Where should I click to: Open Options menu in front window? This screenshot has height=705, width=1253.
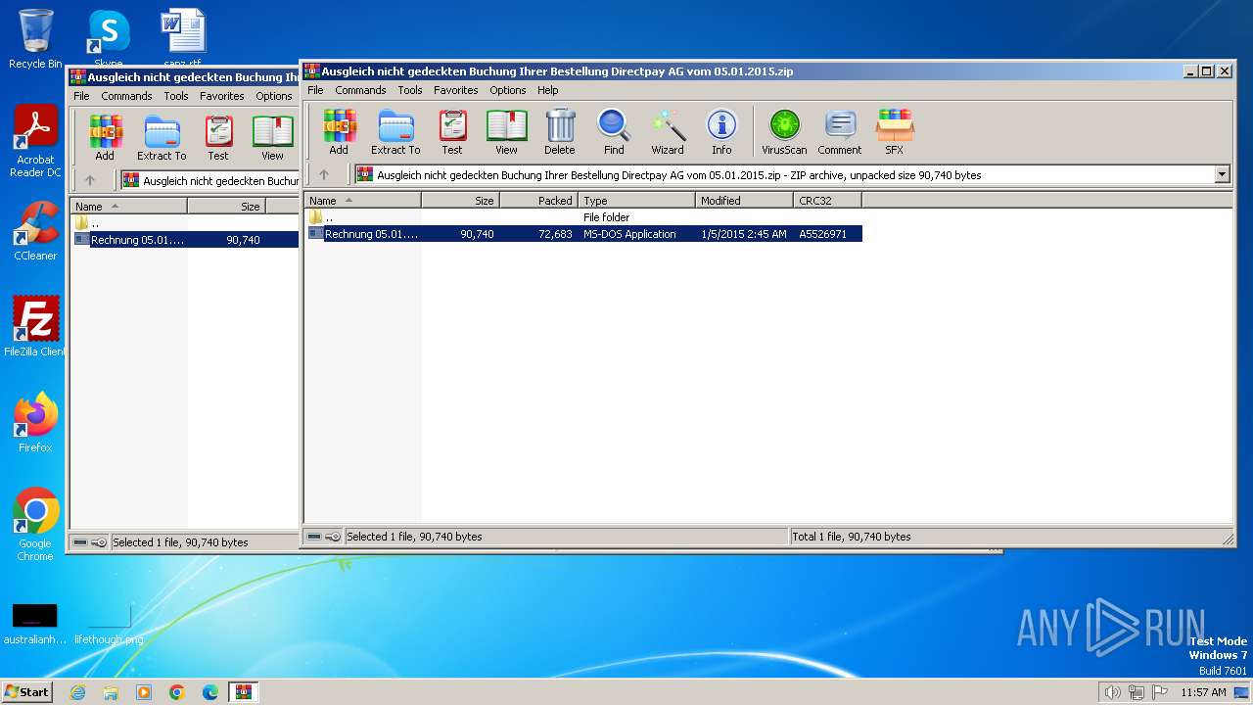coord(508,90)
